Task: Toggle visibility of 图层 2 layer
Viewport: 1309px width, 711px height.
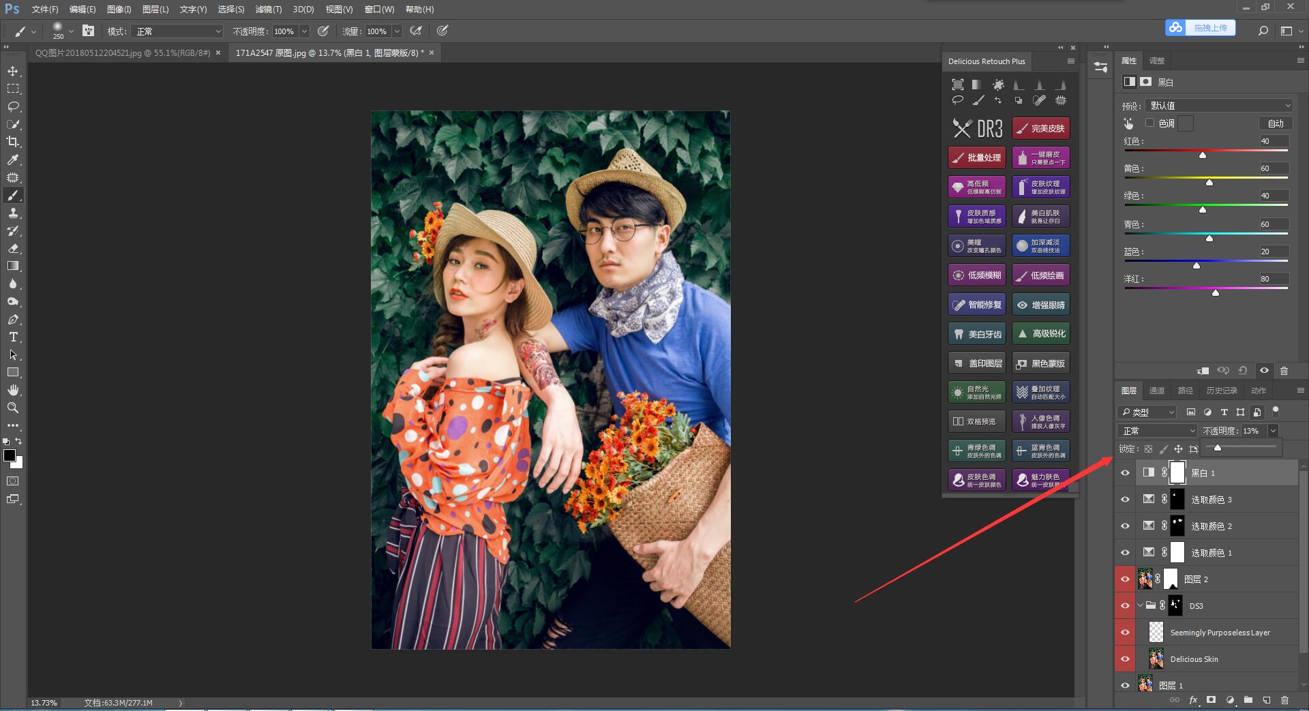Action: point(1126,579)
